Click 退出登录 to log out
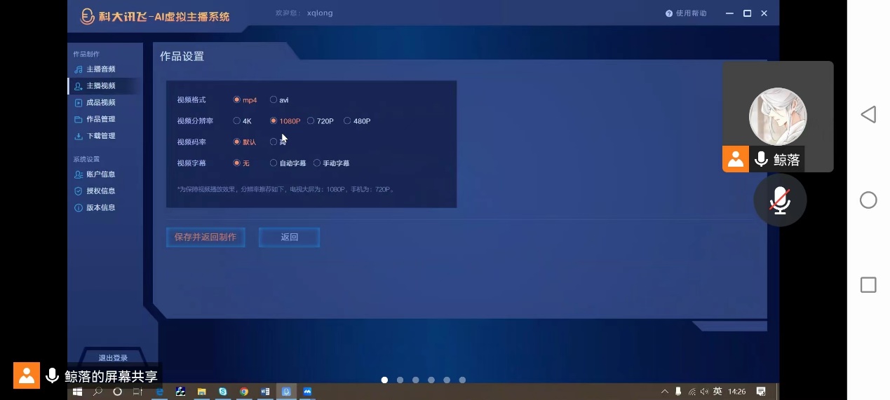The height and width of the screenshot is (400, 890). coord(113,358)
